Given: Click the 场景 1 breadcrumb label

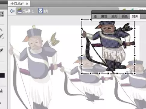Looking at the screenshot, I should coord(29,11).
